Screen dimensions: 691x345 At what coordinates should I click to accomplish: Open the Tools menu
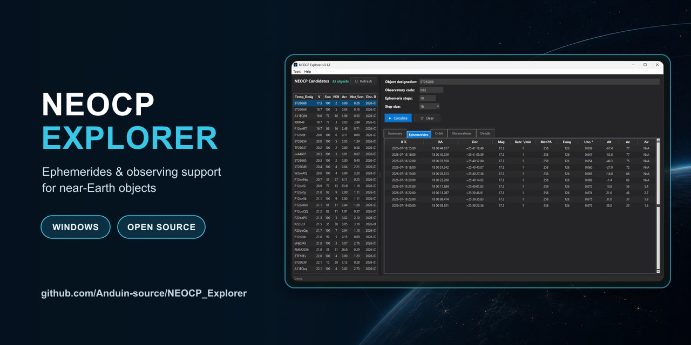pos(296,71)
